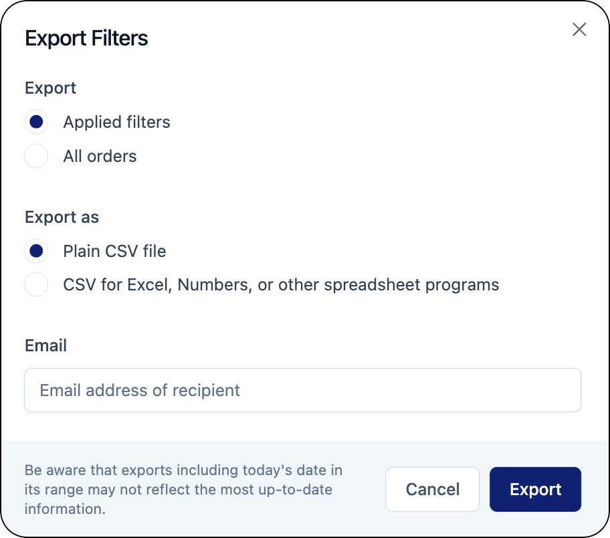Screen dimensions: 610x538
Task: Click the All orders label text
Action: click(99, 156)
